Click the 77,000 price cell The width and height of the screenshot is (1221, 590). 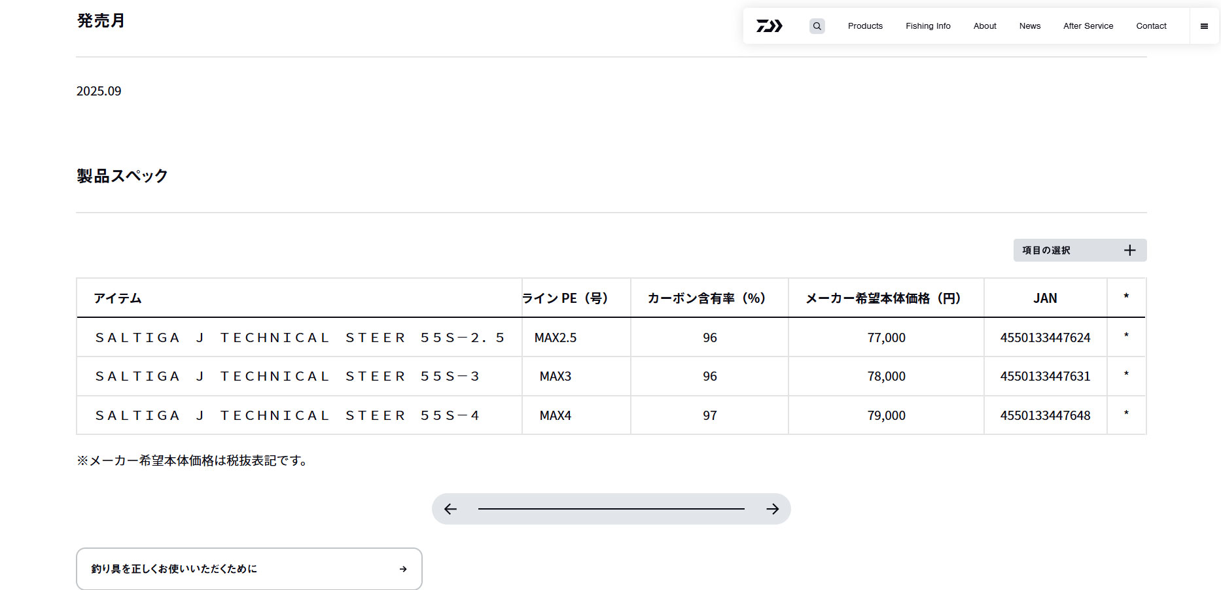pyautogui.click(x=887, y=338)
